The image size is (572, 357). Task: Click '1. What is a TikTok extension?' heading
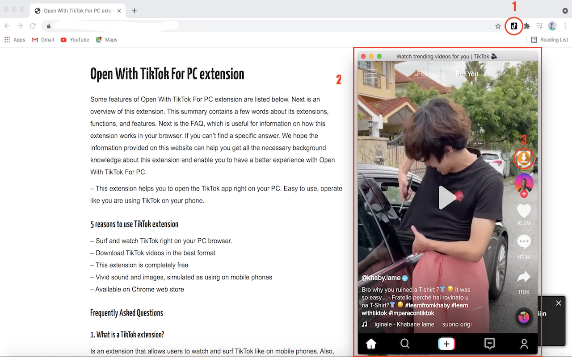pos(127,335)
